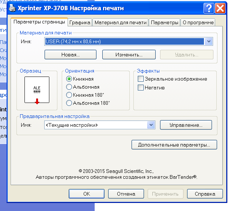
Task: Click the printer icon in title bar
Action: point(12,8)
